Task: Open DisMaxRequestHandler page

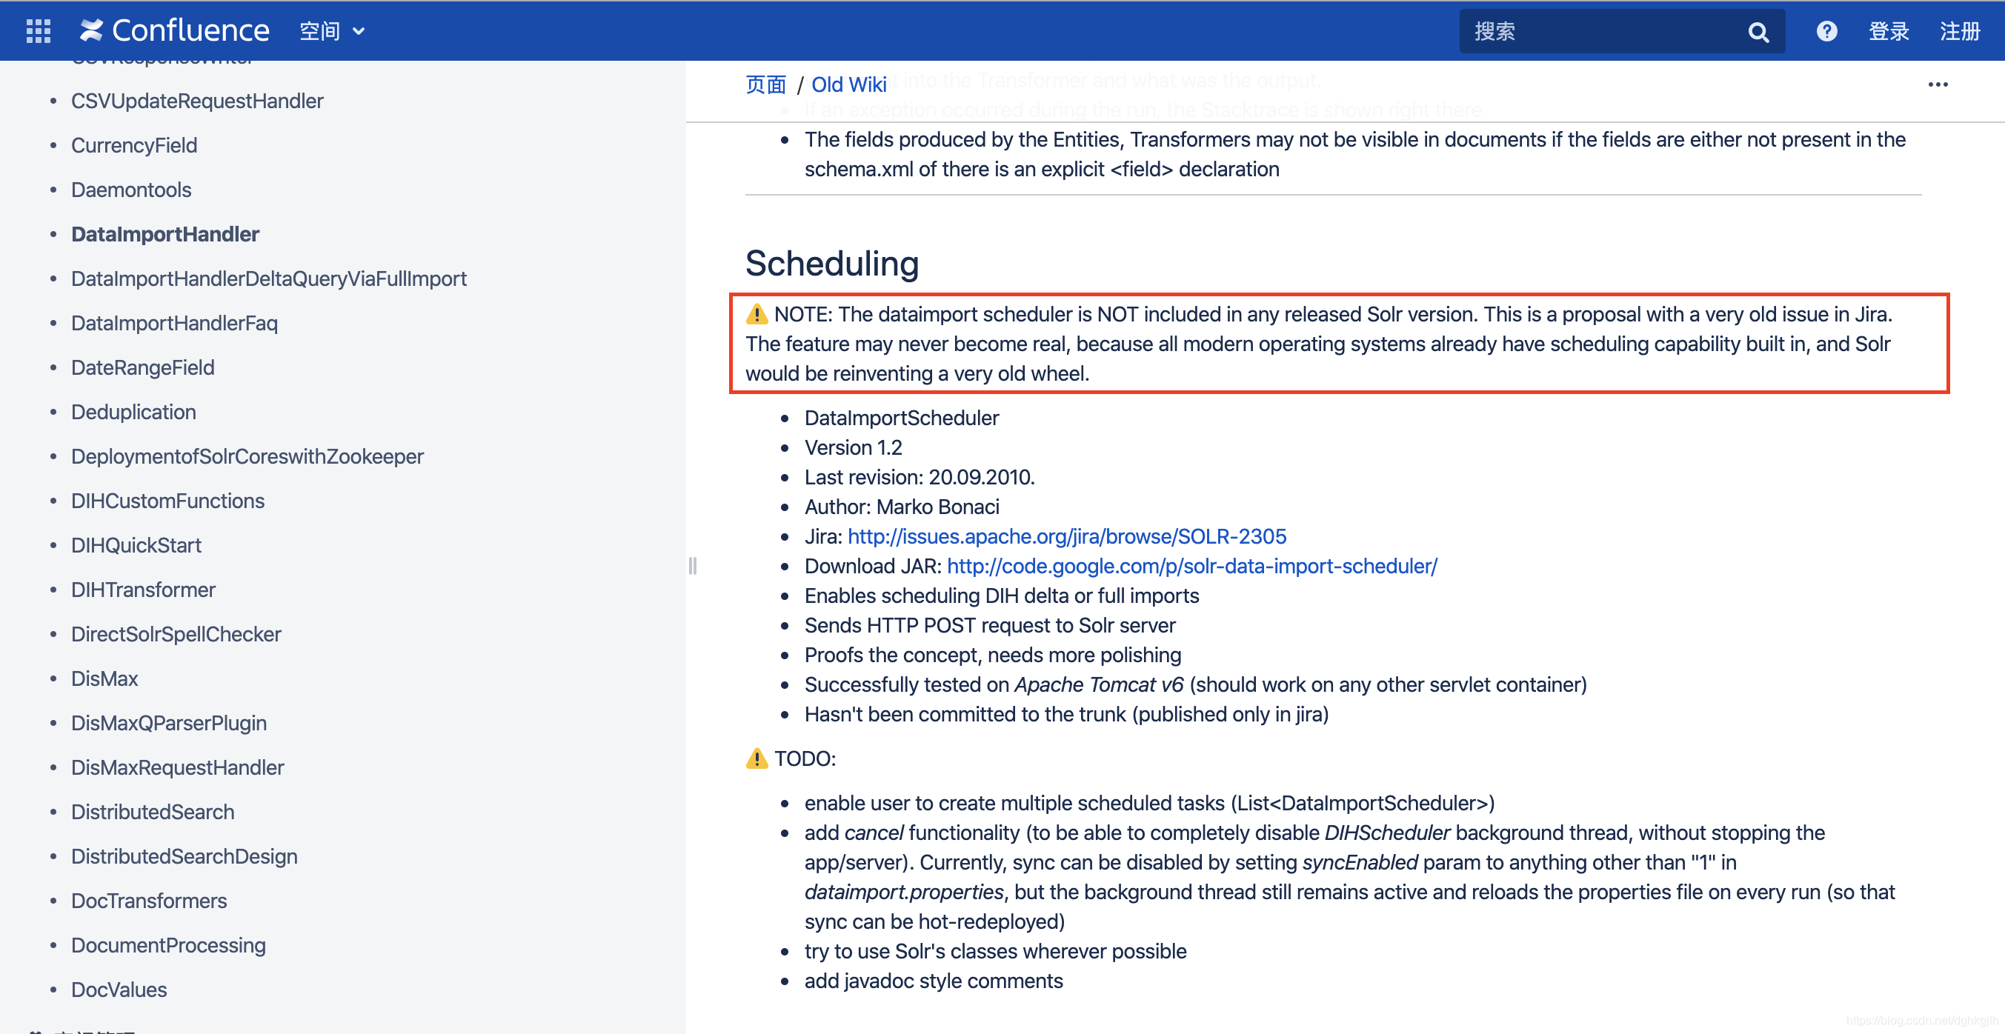Action: point(178,767)
